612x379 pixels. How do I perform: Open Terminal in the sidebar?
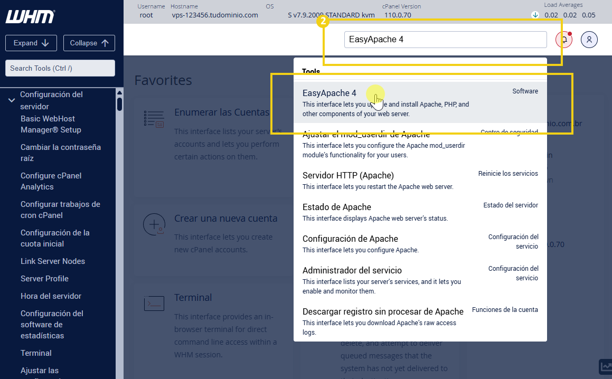pos(36,353)
